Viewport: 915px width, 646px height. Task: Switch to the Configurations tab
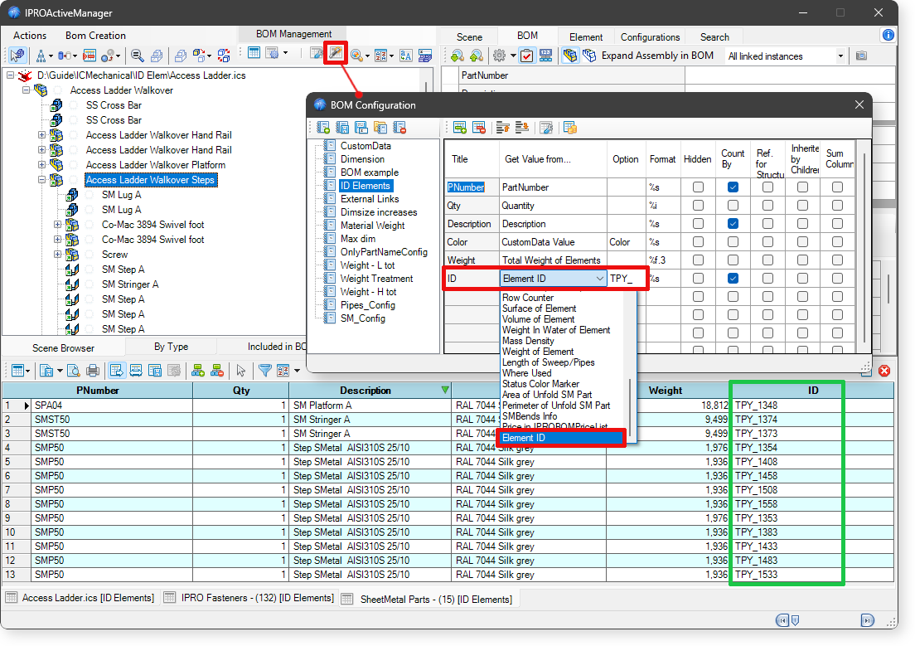click(650, 37)
